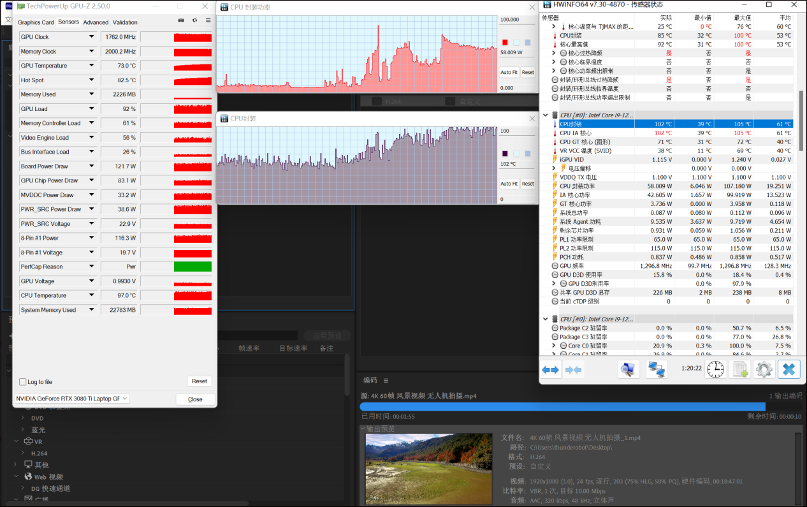Image resolution: width=807 pixels, height=507 pixels.
Task: Enable the Log to file checkbox
Action: click(23, 382)
